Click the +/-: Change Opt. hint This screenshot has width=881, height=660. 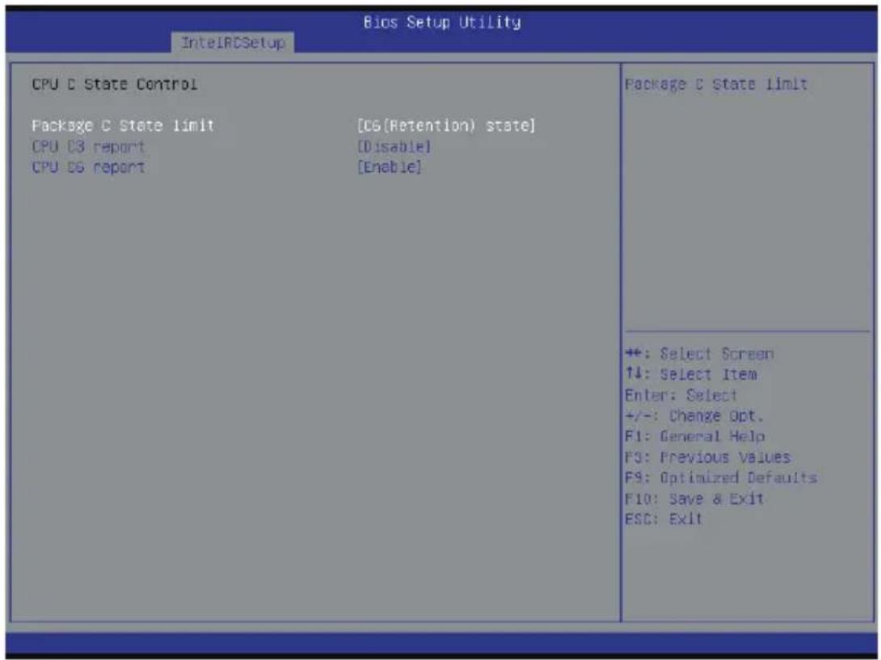coord(694,416)
